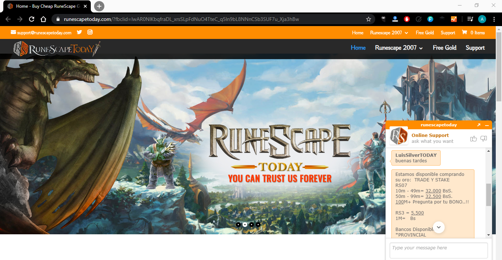Open a new browser tab
This screenshot has width=502, height=260.
pos(99,6)
